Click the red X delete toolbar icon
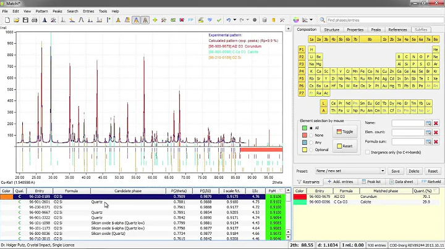Image resolution: width=445 pixels, height=249 pixels. click(x=182, y=20)
